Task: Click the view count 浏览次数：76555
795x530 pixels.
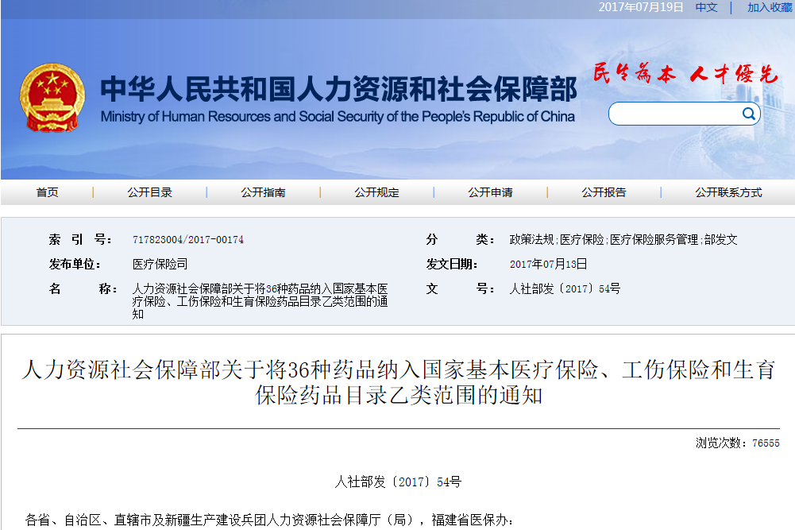Action: tap(737, 443)
